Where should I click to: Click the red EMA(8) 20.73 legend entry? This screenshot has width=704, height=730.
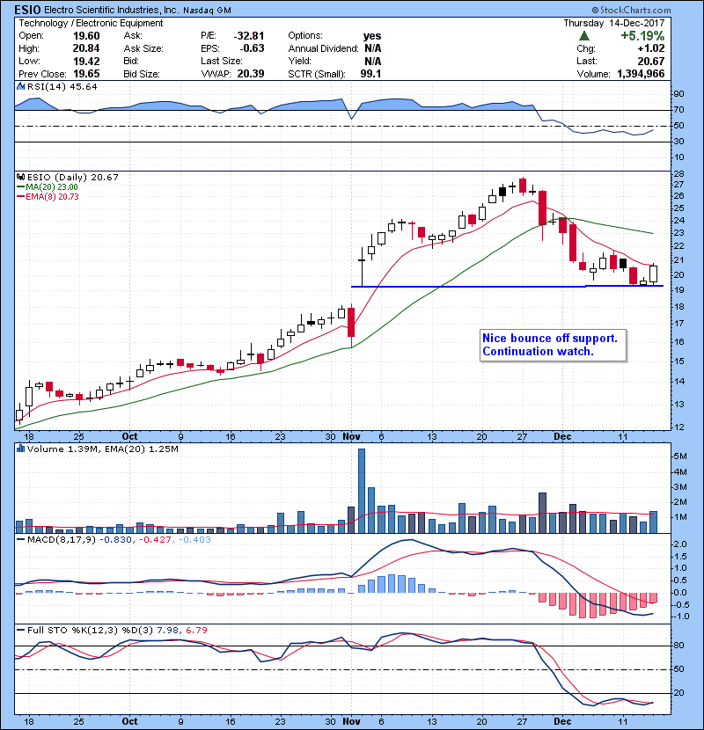[48, 196]
